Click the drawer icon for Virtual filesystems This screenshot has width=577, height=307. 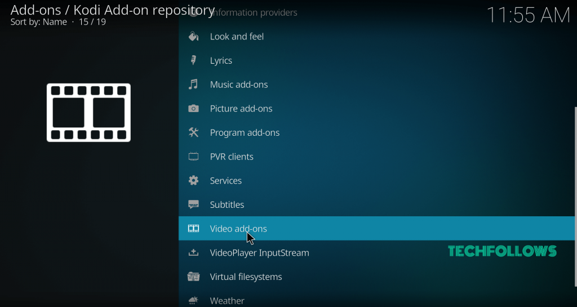click(194, 277)
